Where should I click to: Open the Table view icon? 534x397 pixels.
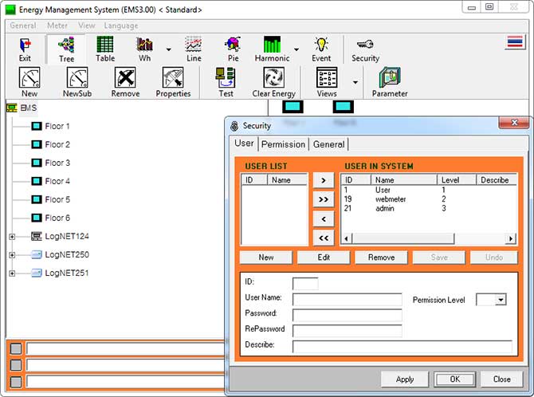click(x=105, y=45)
